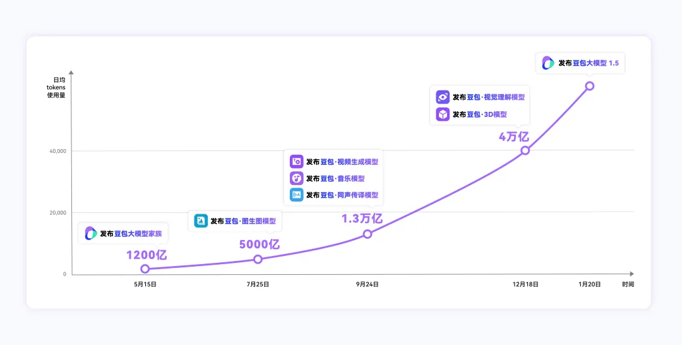Click the 3D model cube icon
This screenshot has width=682, height=345.
pyautogui.click(x=443, y=114)
